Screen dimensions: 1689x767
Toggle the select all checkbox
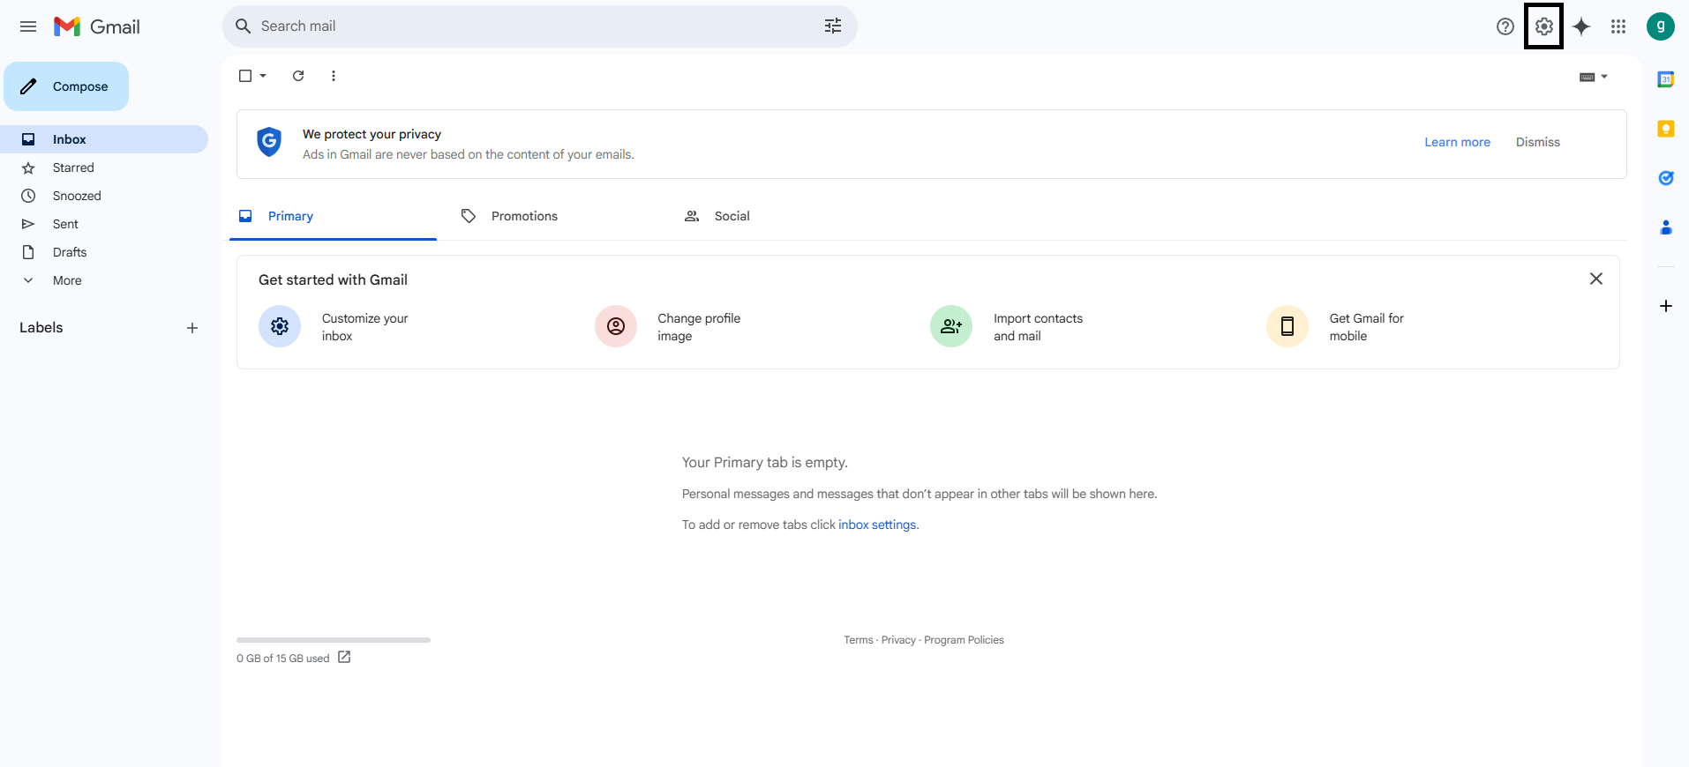click(245, 76)
